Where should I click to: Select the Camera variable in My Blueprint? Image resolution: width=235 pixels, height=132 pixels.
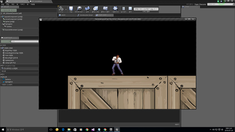click(8, 80)
